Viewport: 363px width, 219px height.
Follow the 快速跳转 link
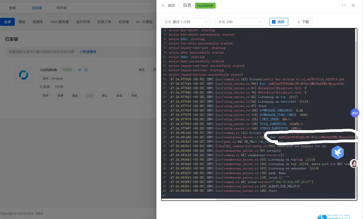click(88, 52)
